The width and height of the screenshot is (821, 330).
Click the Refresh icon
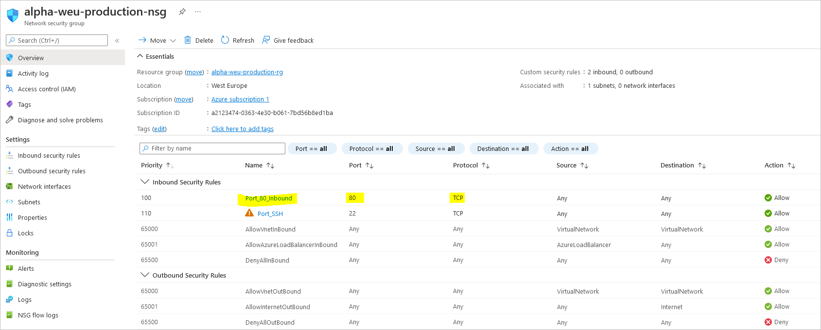pos(225,40)
